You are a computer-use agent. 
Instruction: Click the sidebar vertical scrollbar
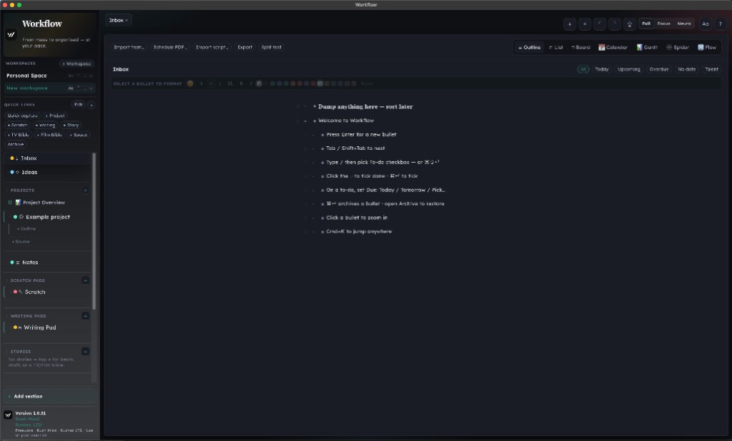pyautogui.click(x=94, y=231)
